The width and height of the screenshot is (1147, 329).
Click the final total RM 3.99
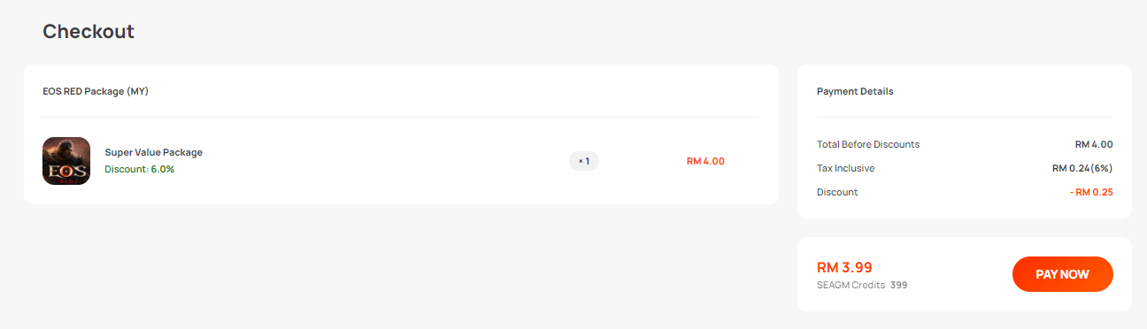(x=844, y=267)
